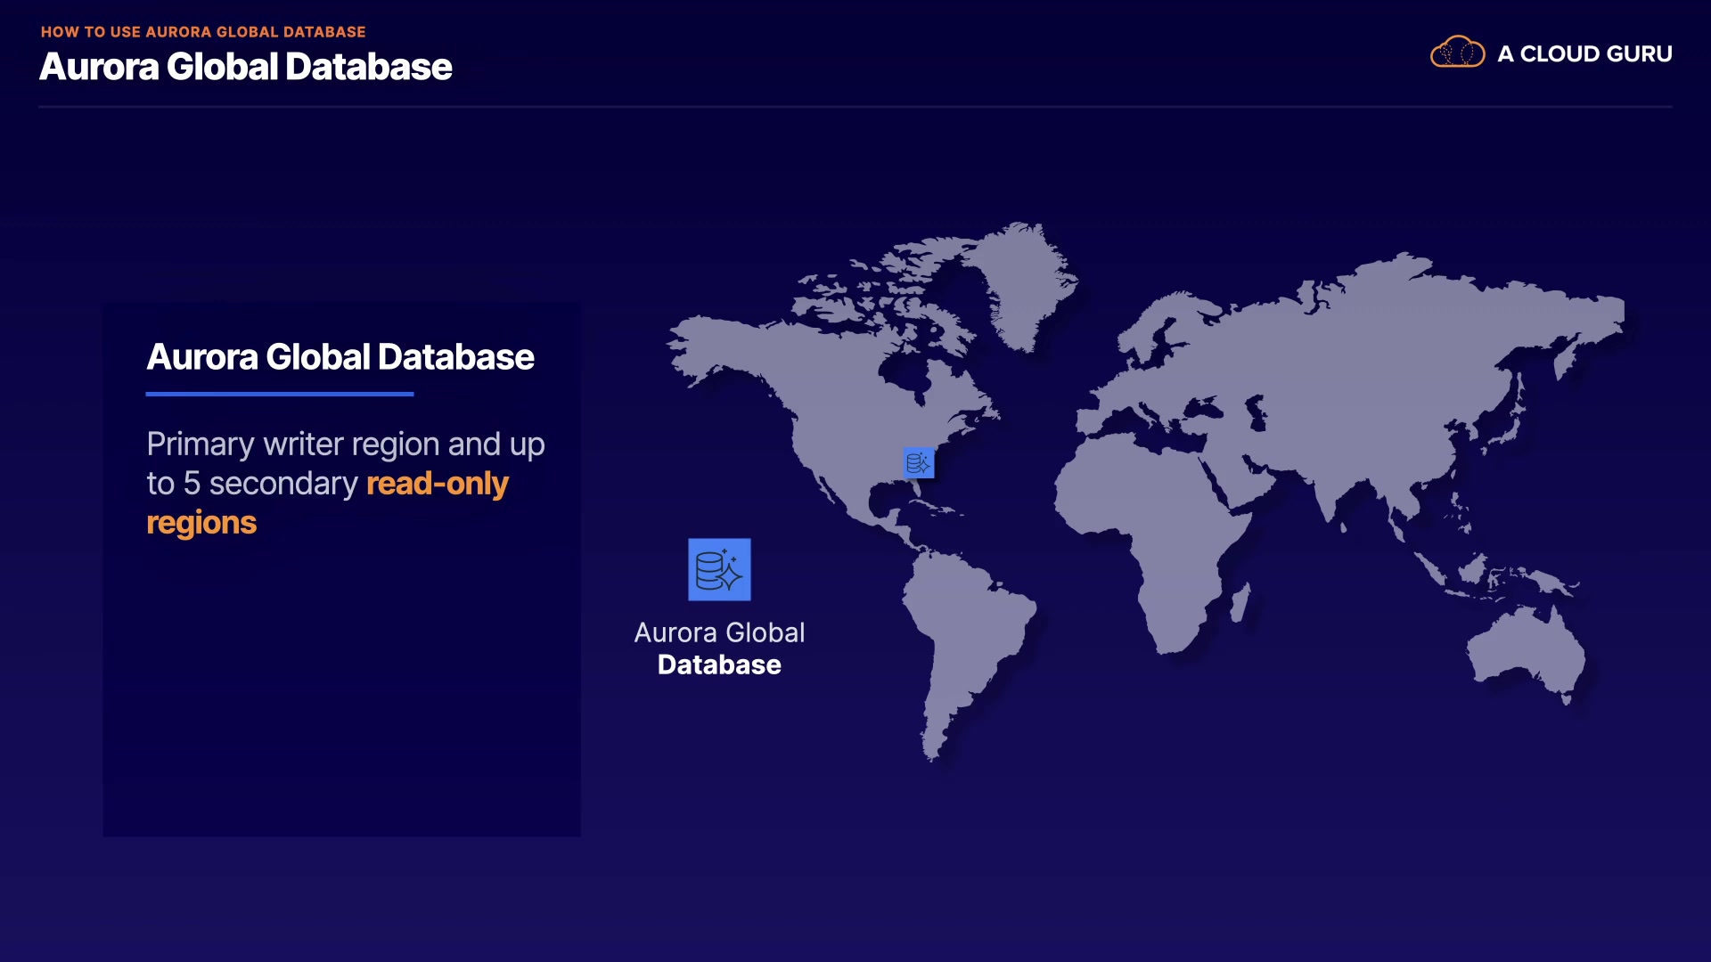
Task: Click 'Primary writer region and up' text line
Action: 346,444
